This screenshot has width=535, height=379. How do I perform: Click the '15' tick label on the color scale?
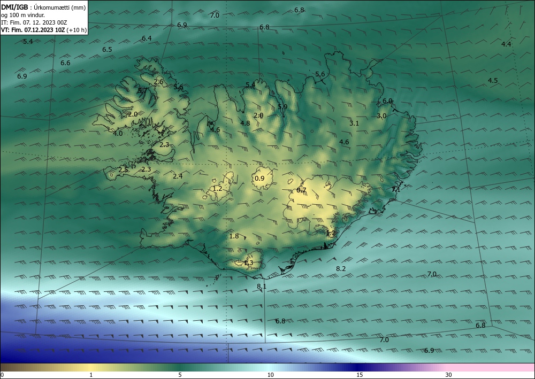click(360, 375)
